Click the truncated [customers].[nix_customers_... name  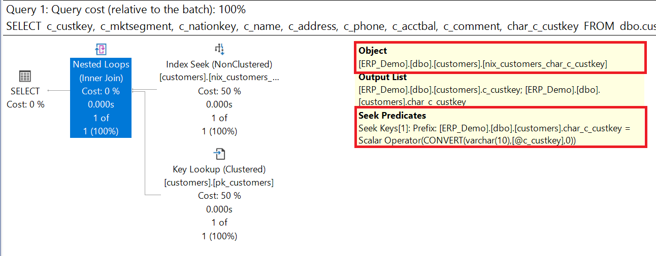(x=219, y=78)
